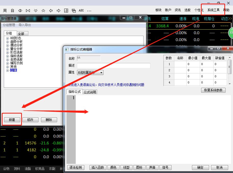Expand the 趋势分析 tree node
Image resolution: width=233 pixels, height=173 pixels.
8,42
